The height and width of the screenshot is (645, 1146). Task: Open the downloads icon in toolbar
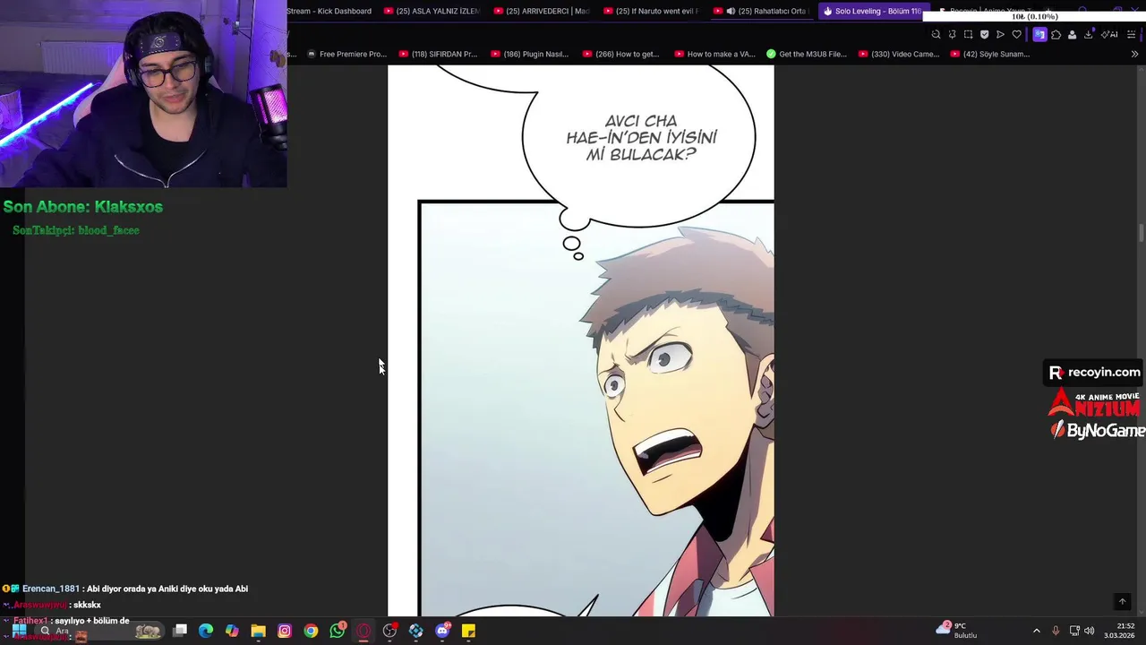(x=1088, y=34)
